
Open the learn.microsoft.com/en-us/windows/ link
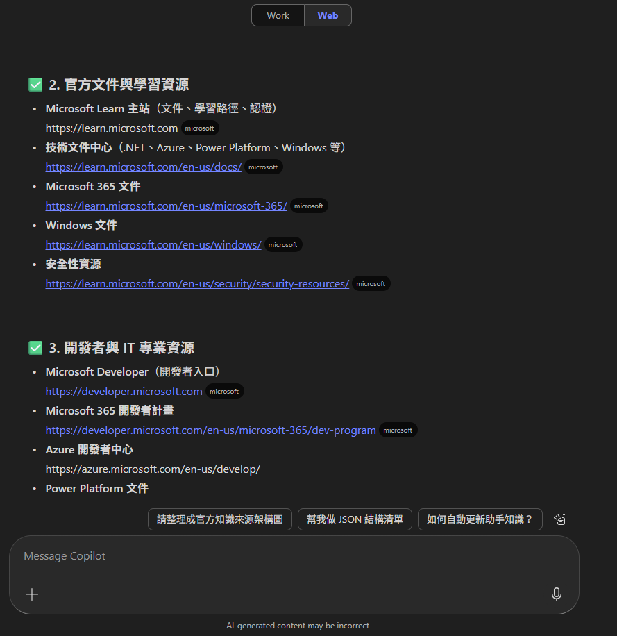point(153,245)
